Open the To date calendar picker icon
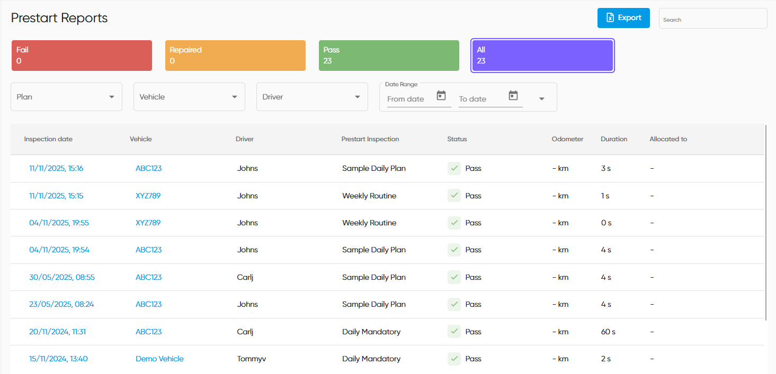This screenshot has height=374, width=776. click(x=513, y=96)
